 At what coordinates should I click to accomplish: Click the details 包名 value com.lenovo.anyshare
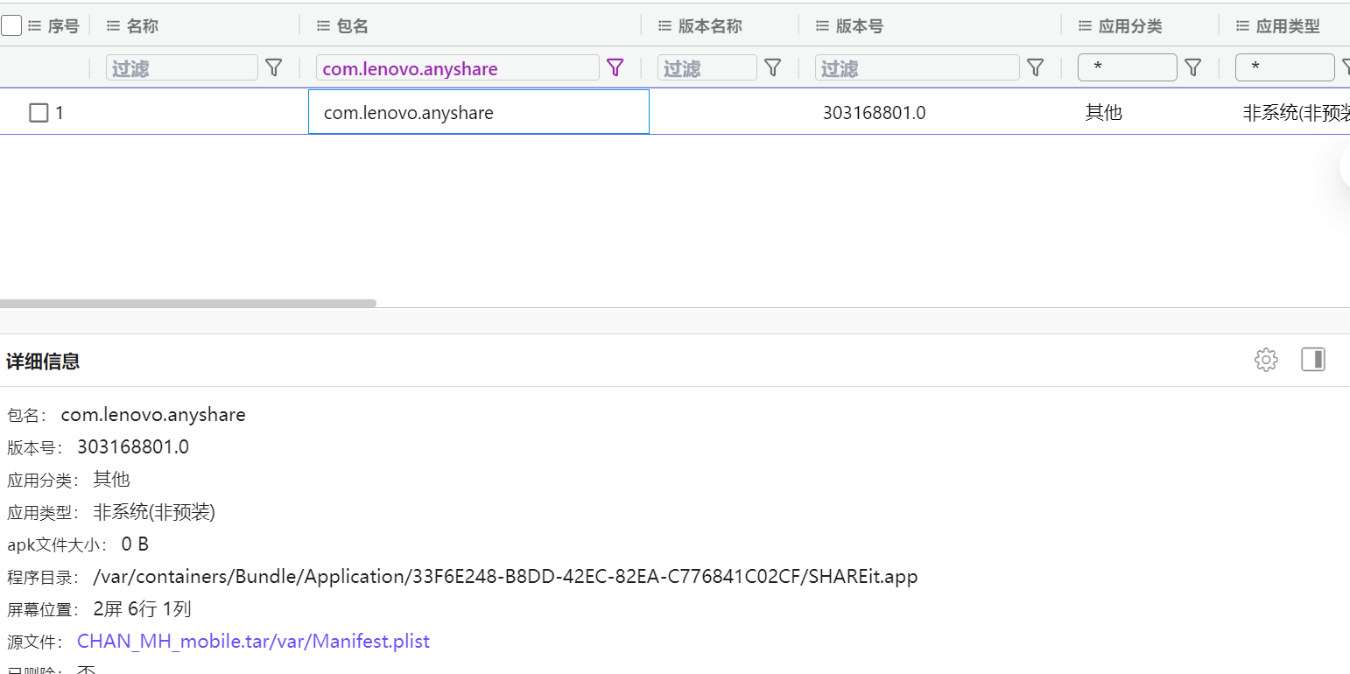(153, 415)
